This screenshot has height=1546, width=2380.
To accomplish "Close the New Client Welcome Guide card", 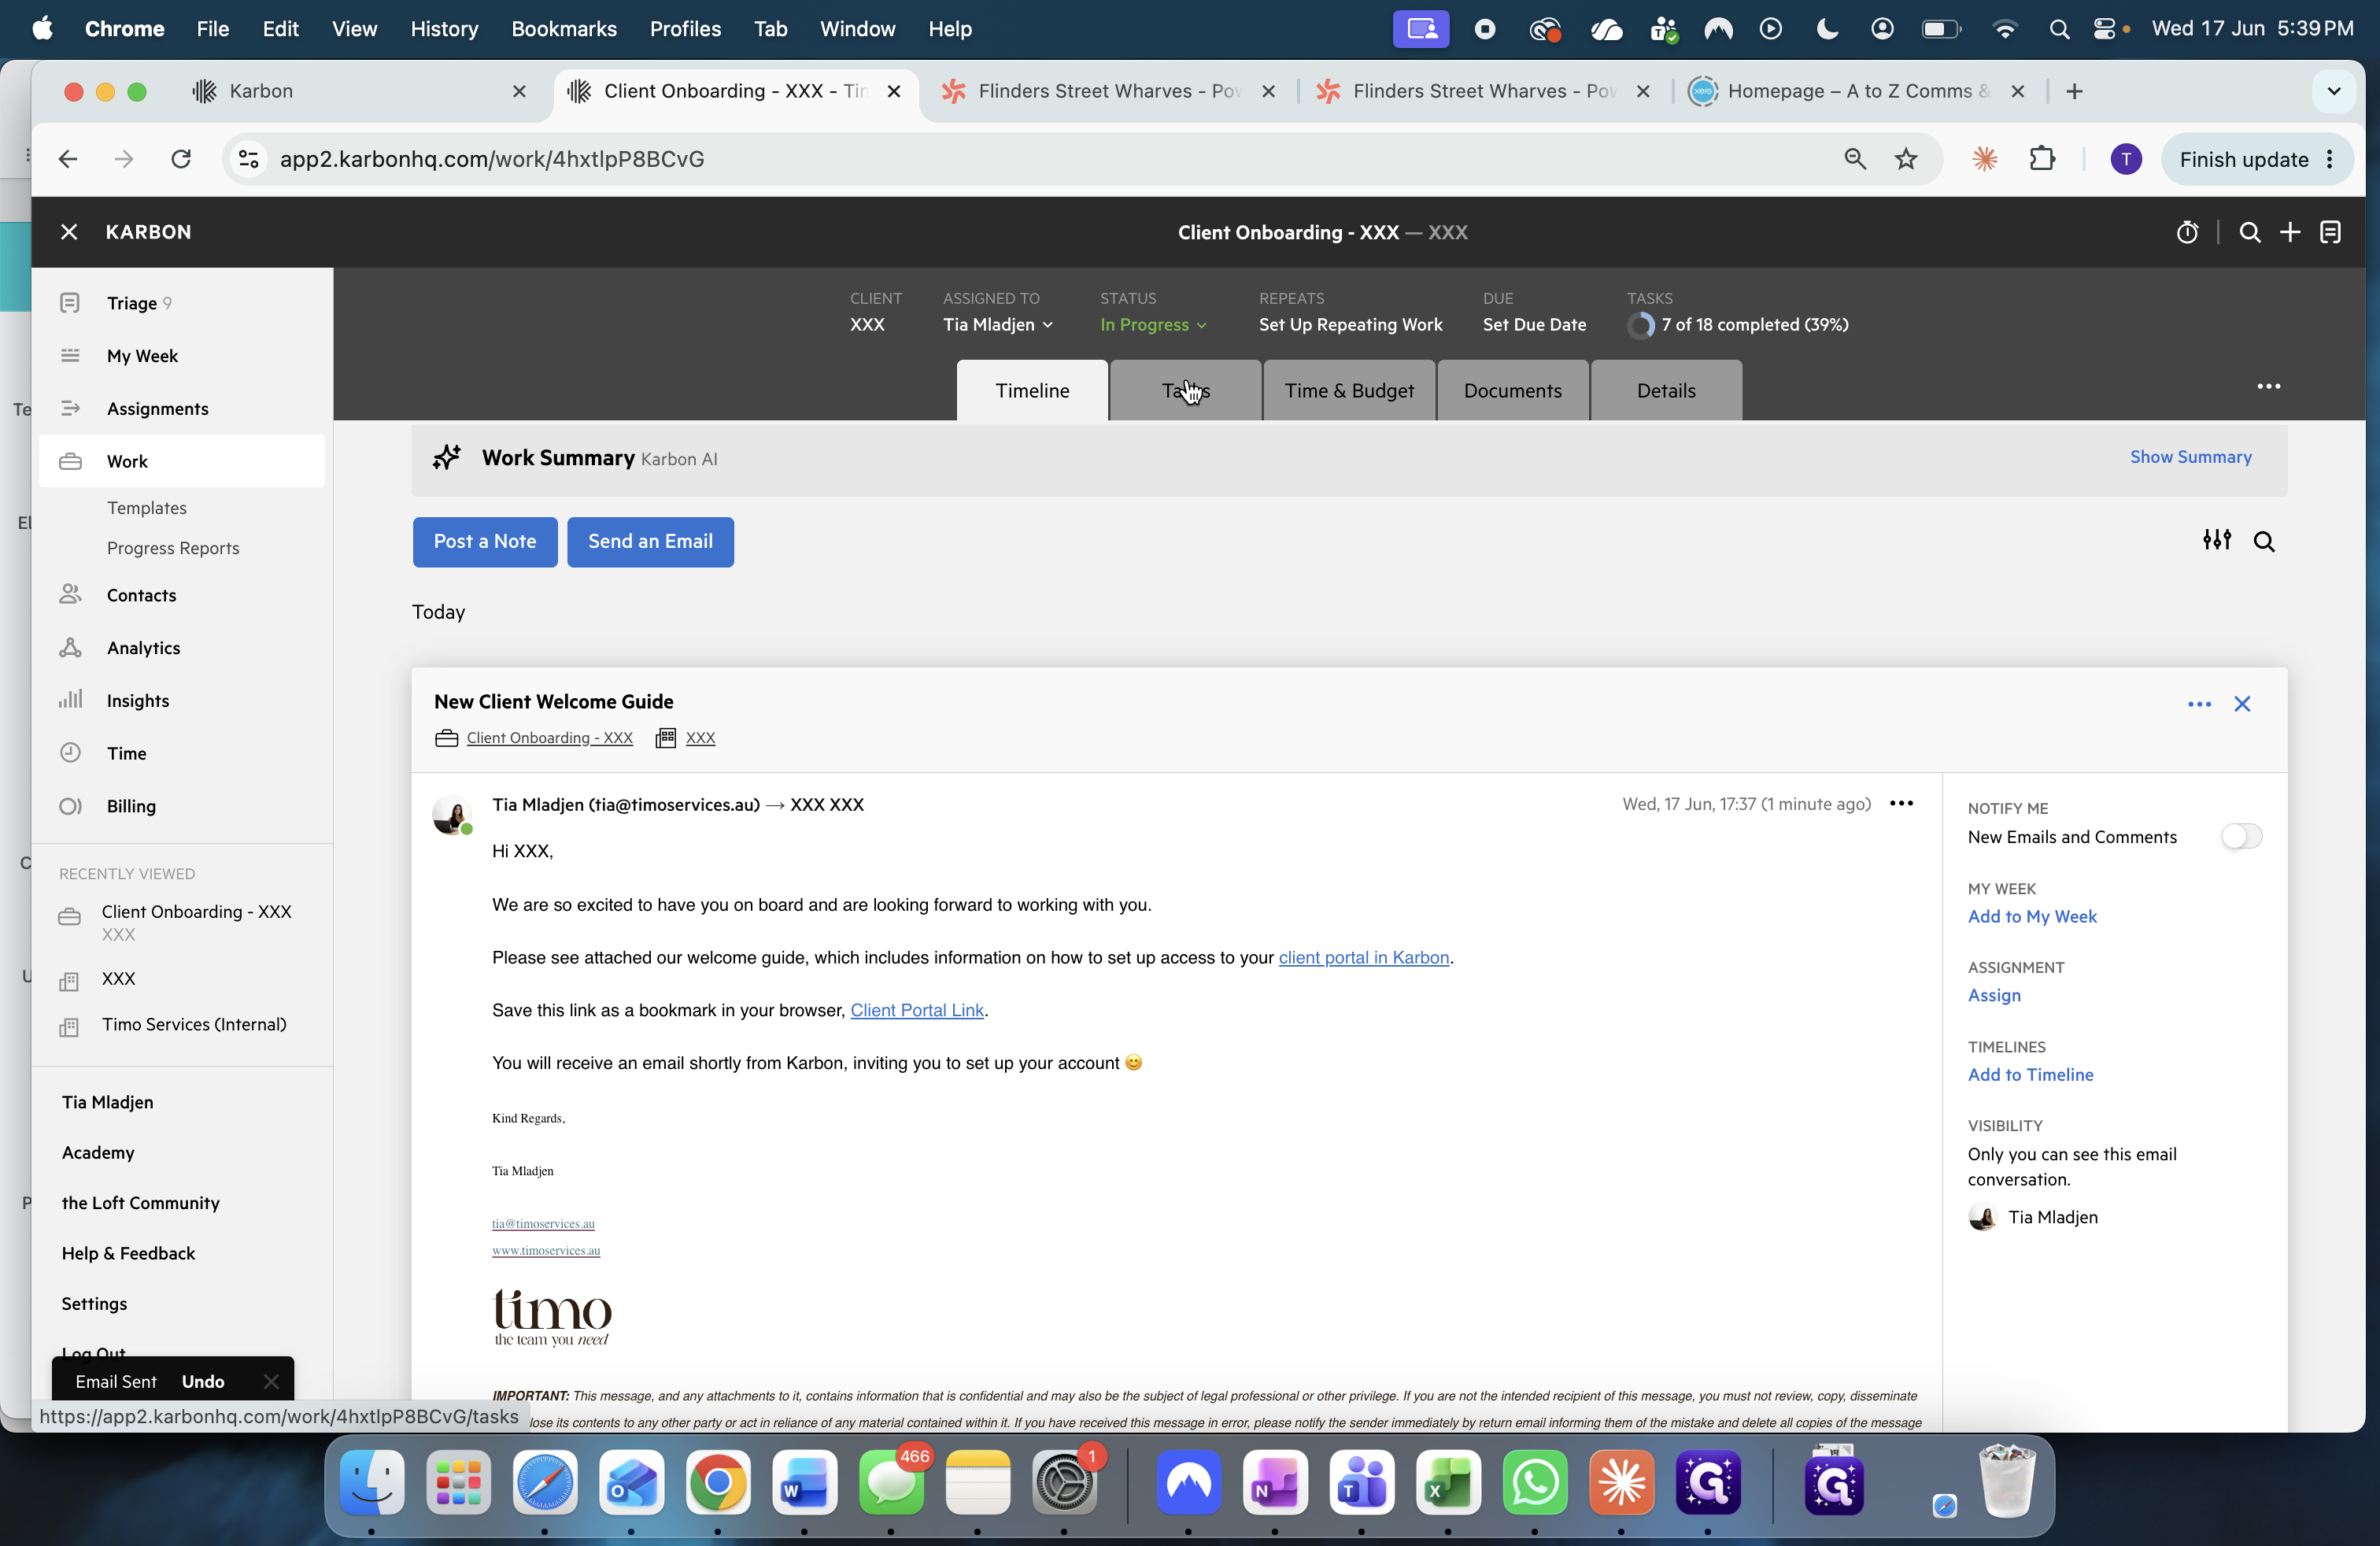I will 2242,704.
